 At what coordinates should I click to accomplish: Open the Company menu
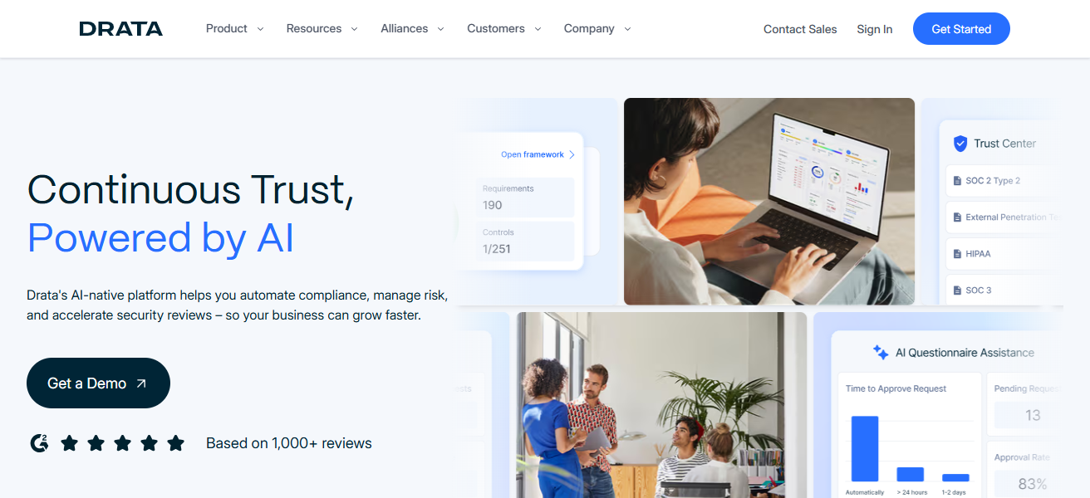click(x=597, y=29)
